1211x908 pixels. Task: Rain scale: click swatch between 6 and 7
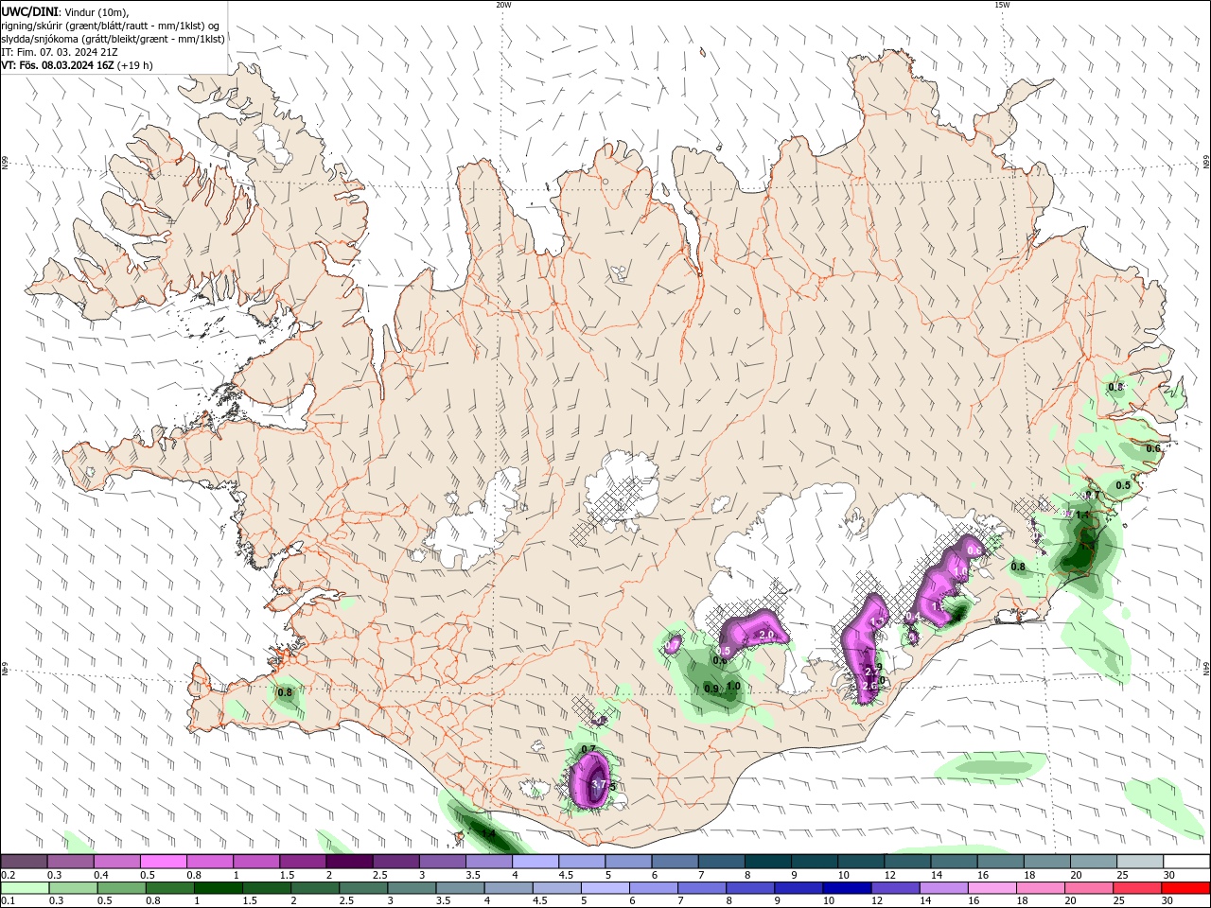(x=653, y=888)
